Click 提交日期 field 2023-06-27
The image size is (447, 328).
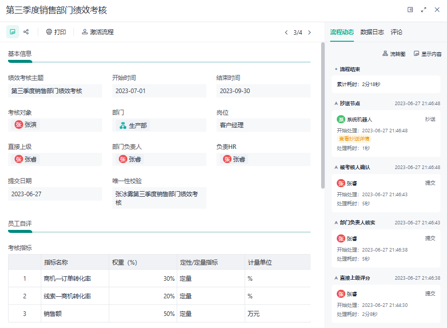55,194
